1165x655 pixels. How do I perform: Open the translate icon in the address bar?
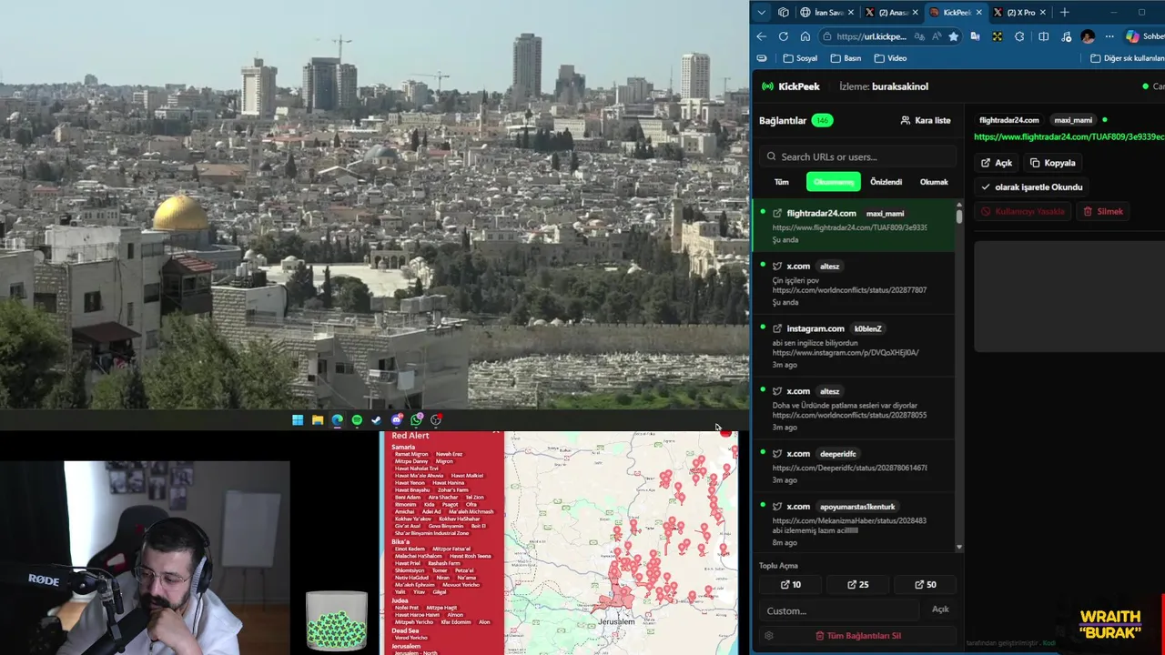coord(919,36)
